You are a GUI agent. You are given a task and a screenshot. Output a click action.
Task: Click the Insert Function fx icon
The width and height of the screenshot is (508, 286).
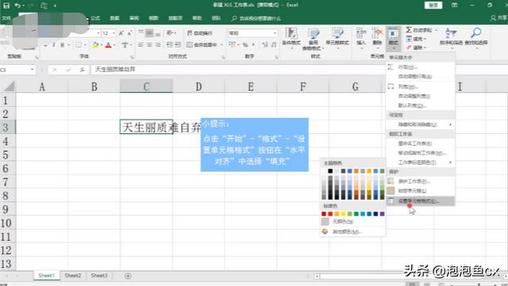(83, 70)
